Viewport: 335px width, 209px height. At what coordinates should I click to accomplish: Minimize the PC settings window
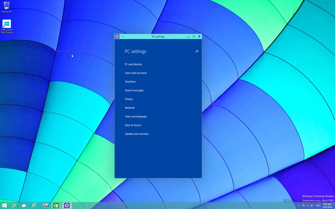[x=188, y=37]
